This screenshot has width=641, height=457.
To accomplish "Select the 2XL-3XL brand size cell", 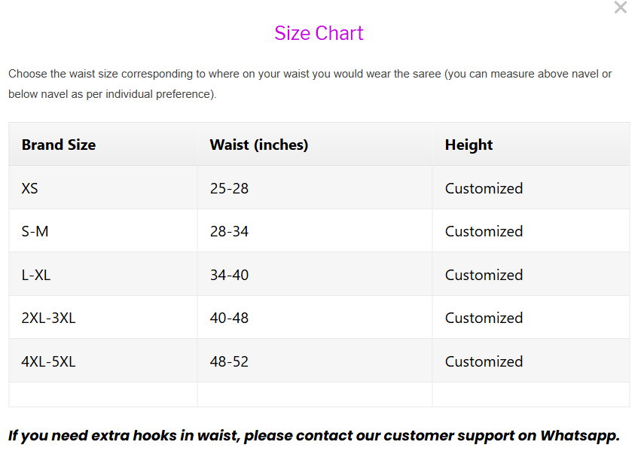I will (48, 318).
